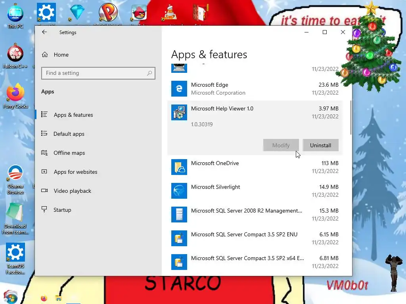Image resolution: width=406 pixels, height=304 pixels.
Task: Open the This PC desktop icon
Action: (x=15, y=15)
